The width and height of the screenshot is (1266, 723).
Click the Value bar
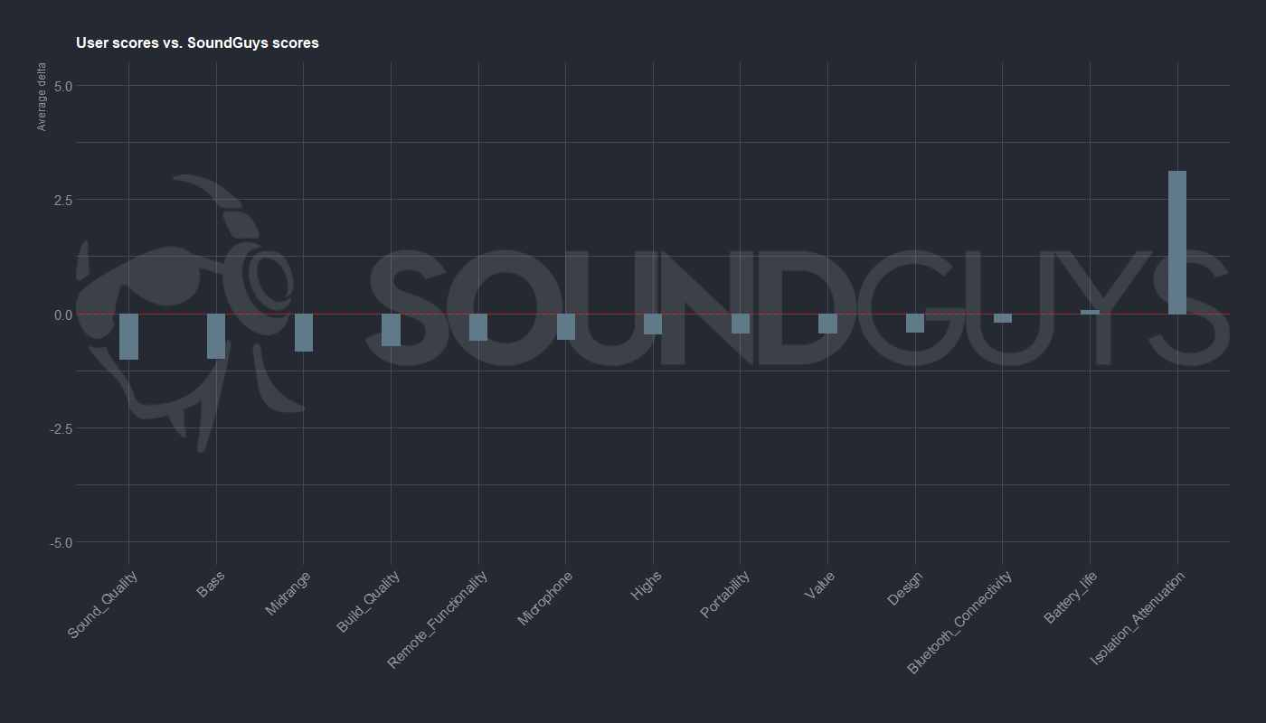tap(827, 324)
